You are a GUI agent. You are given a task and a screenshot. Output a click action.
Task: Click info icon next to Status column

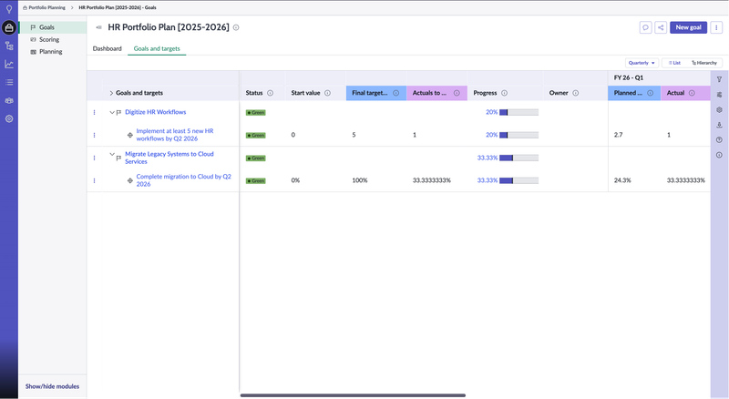tap(271, 93)
